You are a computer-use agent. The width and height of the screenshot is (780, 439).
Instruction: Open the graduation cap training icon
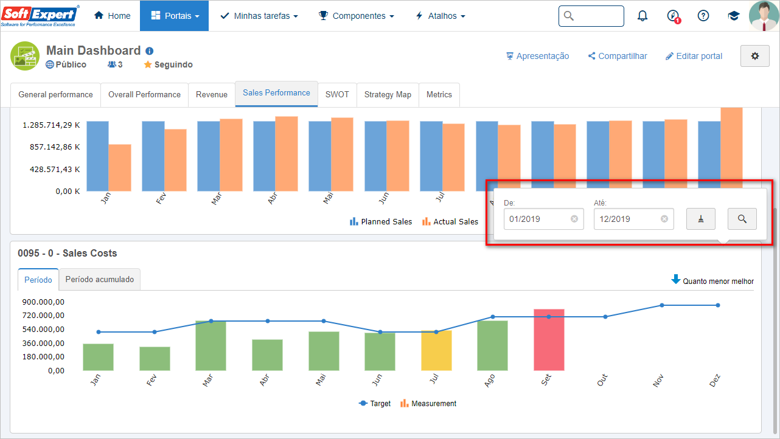pos(734,16)
